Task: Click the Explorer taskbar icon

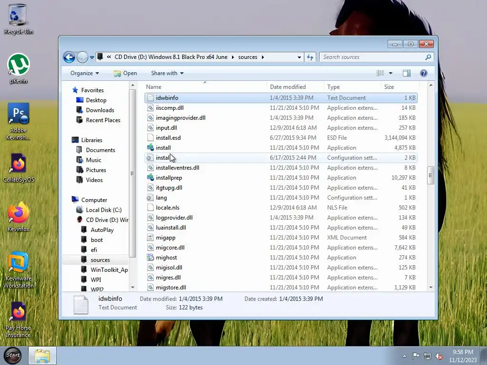Action: [x=42, y=355]
